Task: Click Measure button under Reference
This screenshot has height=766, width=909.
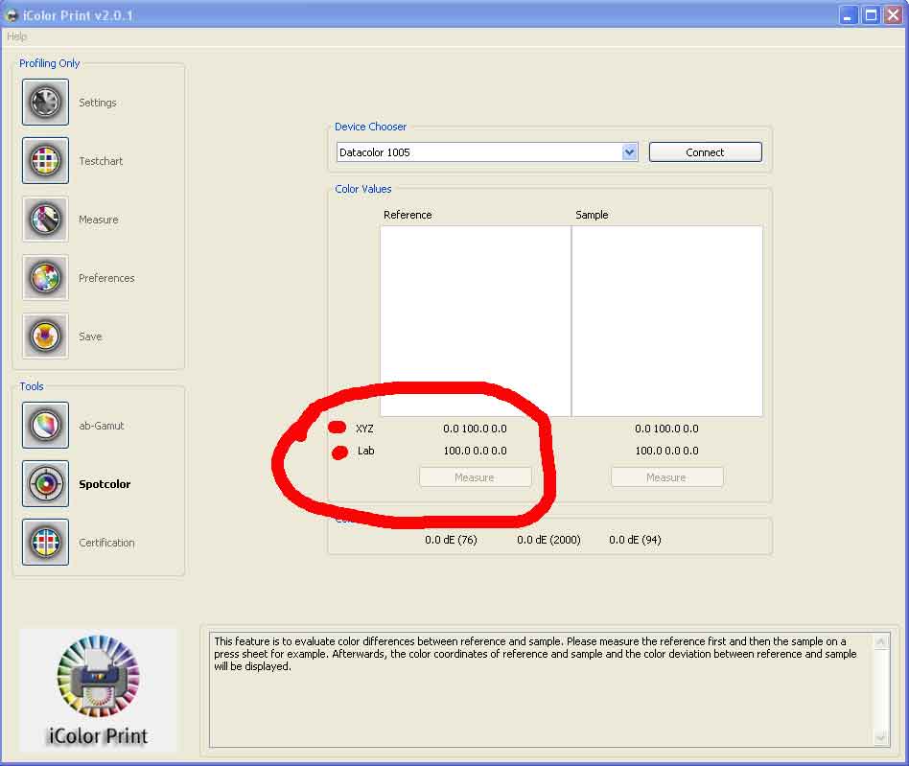Action: (x=475, y=477)
